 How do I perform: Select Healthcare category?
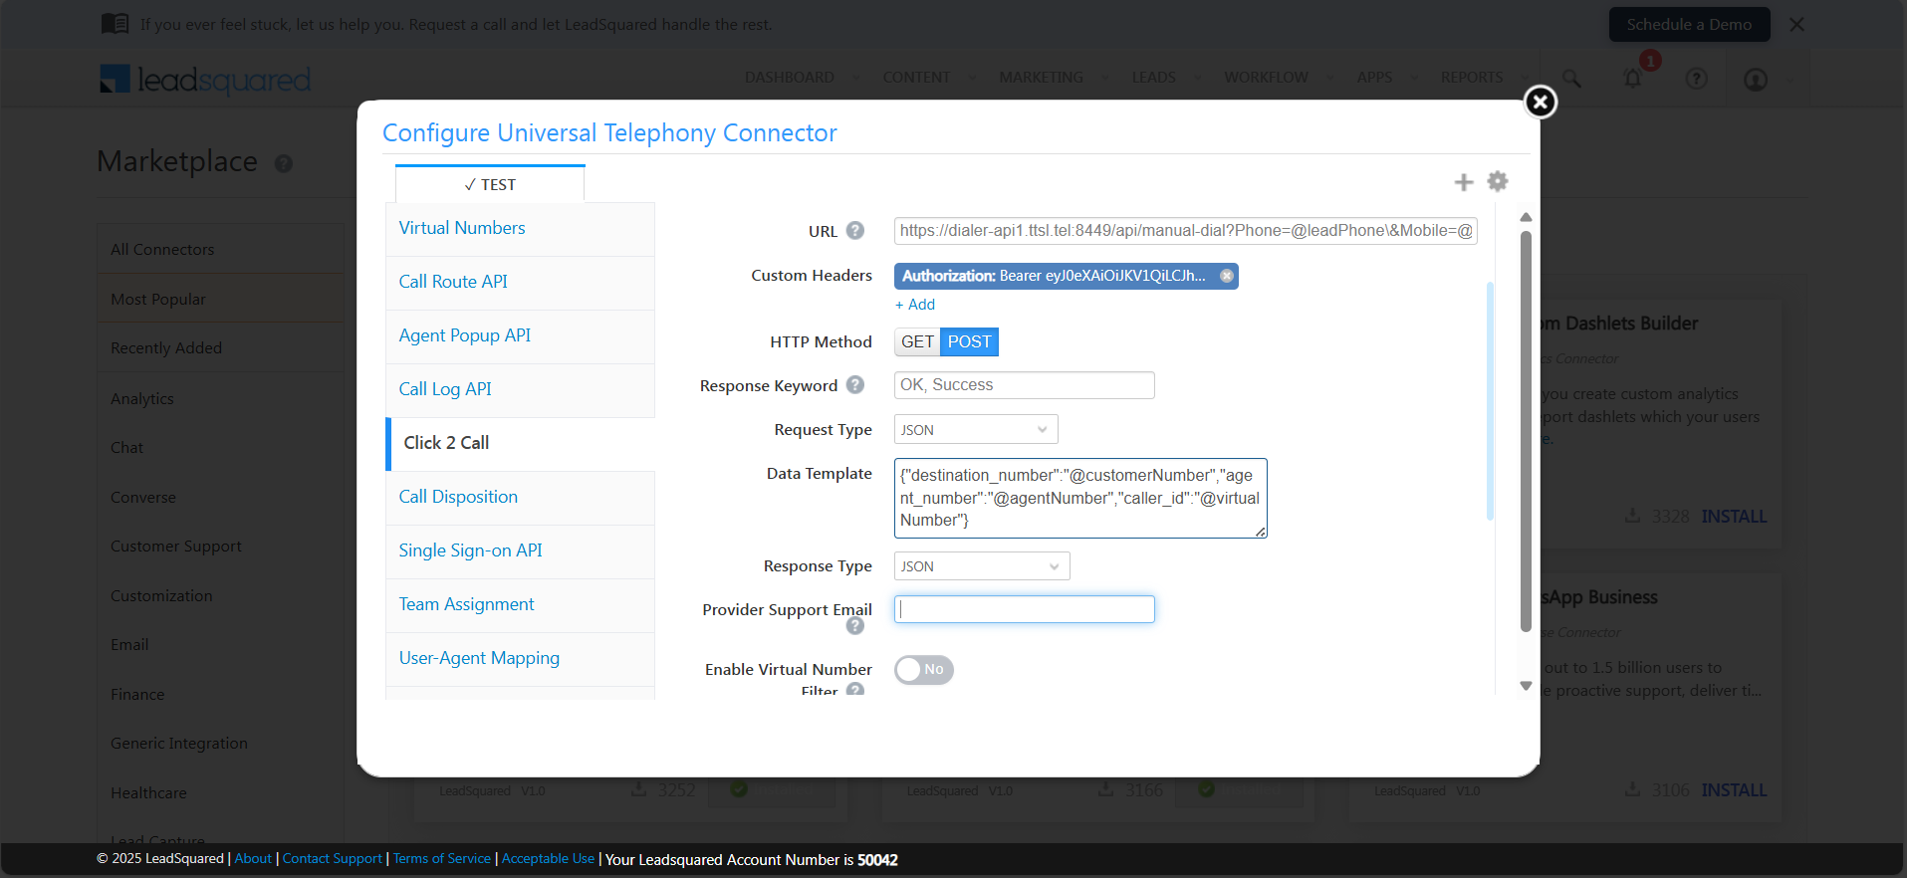[220, 793]
